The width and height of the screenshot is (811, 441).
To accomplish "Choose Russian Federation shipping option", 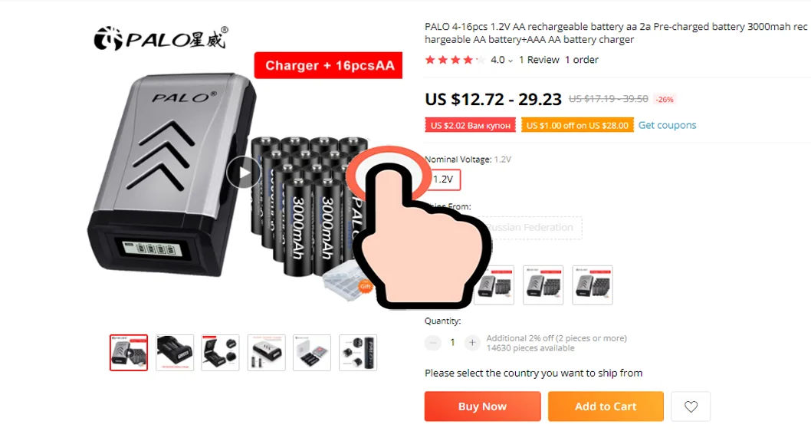I will (x=529, y=227).
